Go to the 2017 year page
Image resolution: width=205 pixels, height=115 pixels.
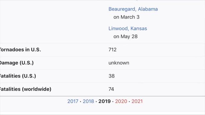pyautogui.click(x=73, y=101)
